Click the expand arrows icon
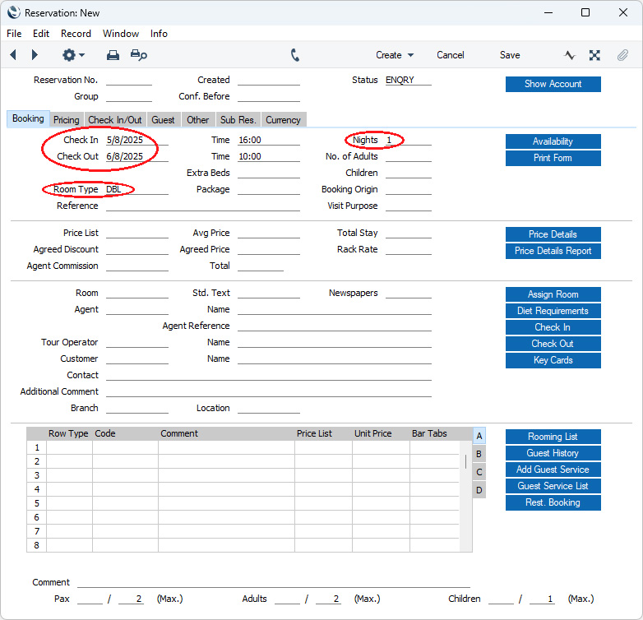 594,55
